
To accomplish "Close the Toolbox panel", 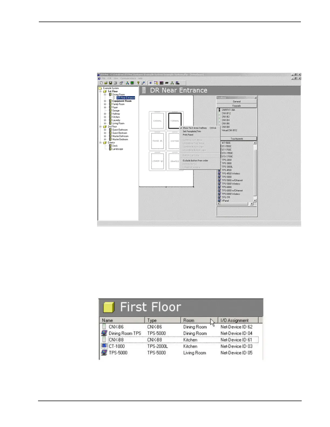I will [x=256, y=98].
